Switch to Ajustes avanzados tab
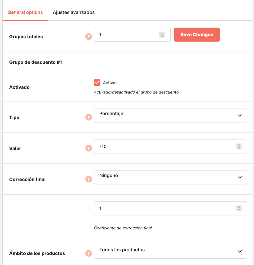The height and width of the screenshot is (265, 254). tap(74, 12)
